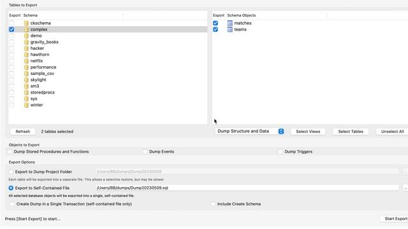408x229 pixels.
Task: Uncheck the teams table export checkbox
Action: click(x=215, y=29)
